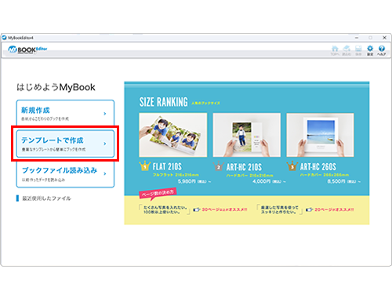Image resolution: width=392 pixels, height=298 pixels.
Task: Click the MyBookEditor4 title bar app icon
Action: (x=4, y=38)
